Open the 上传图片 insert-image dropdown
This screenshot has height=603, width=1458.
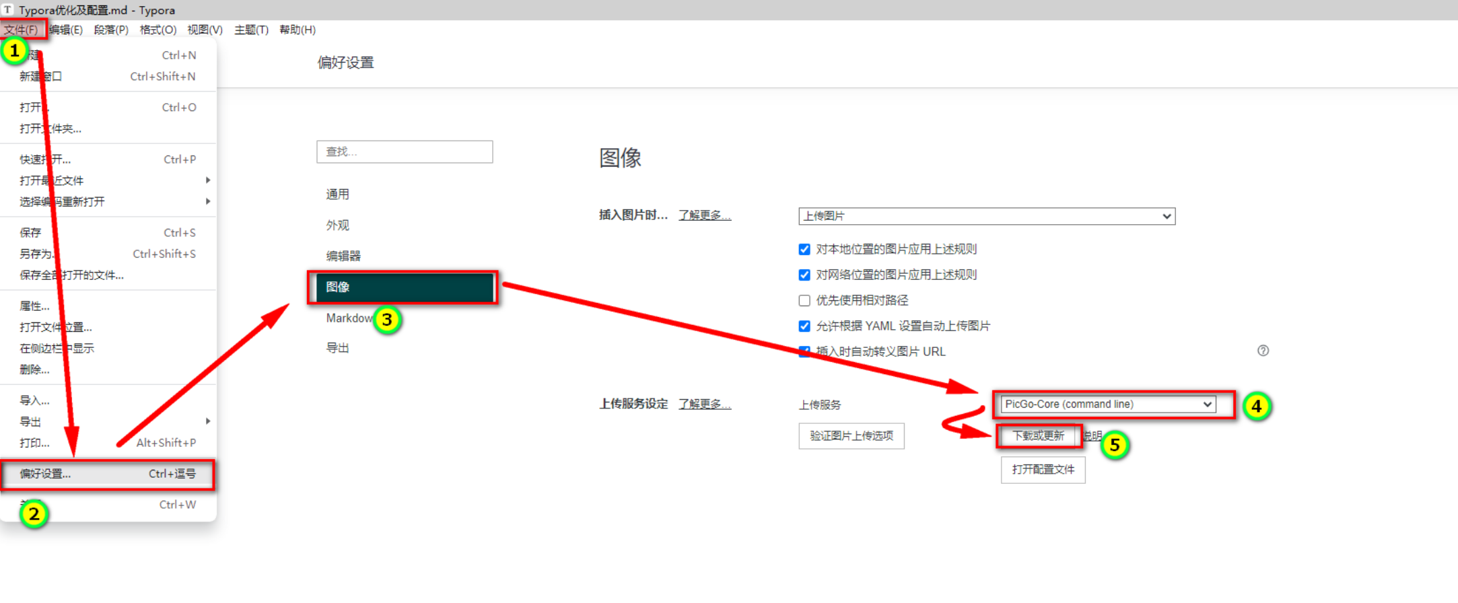pos(986,216)
